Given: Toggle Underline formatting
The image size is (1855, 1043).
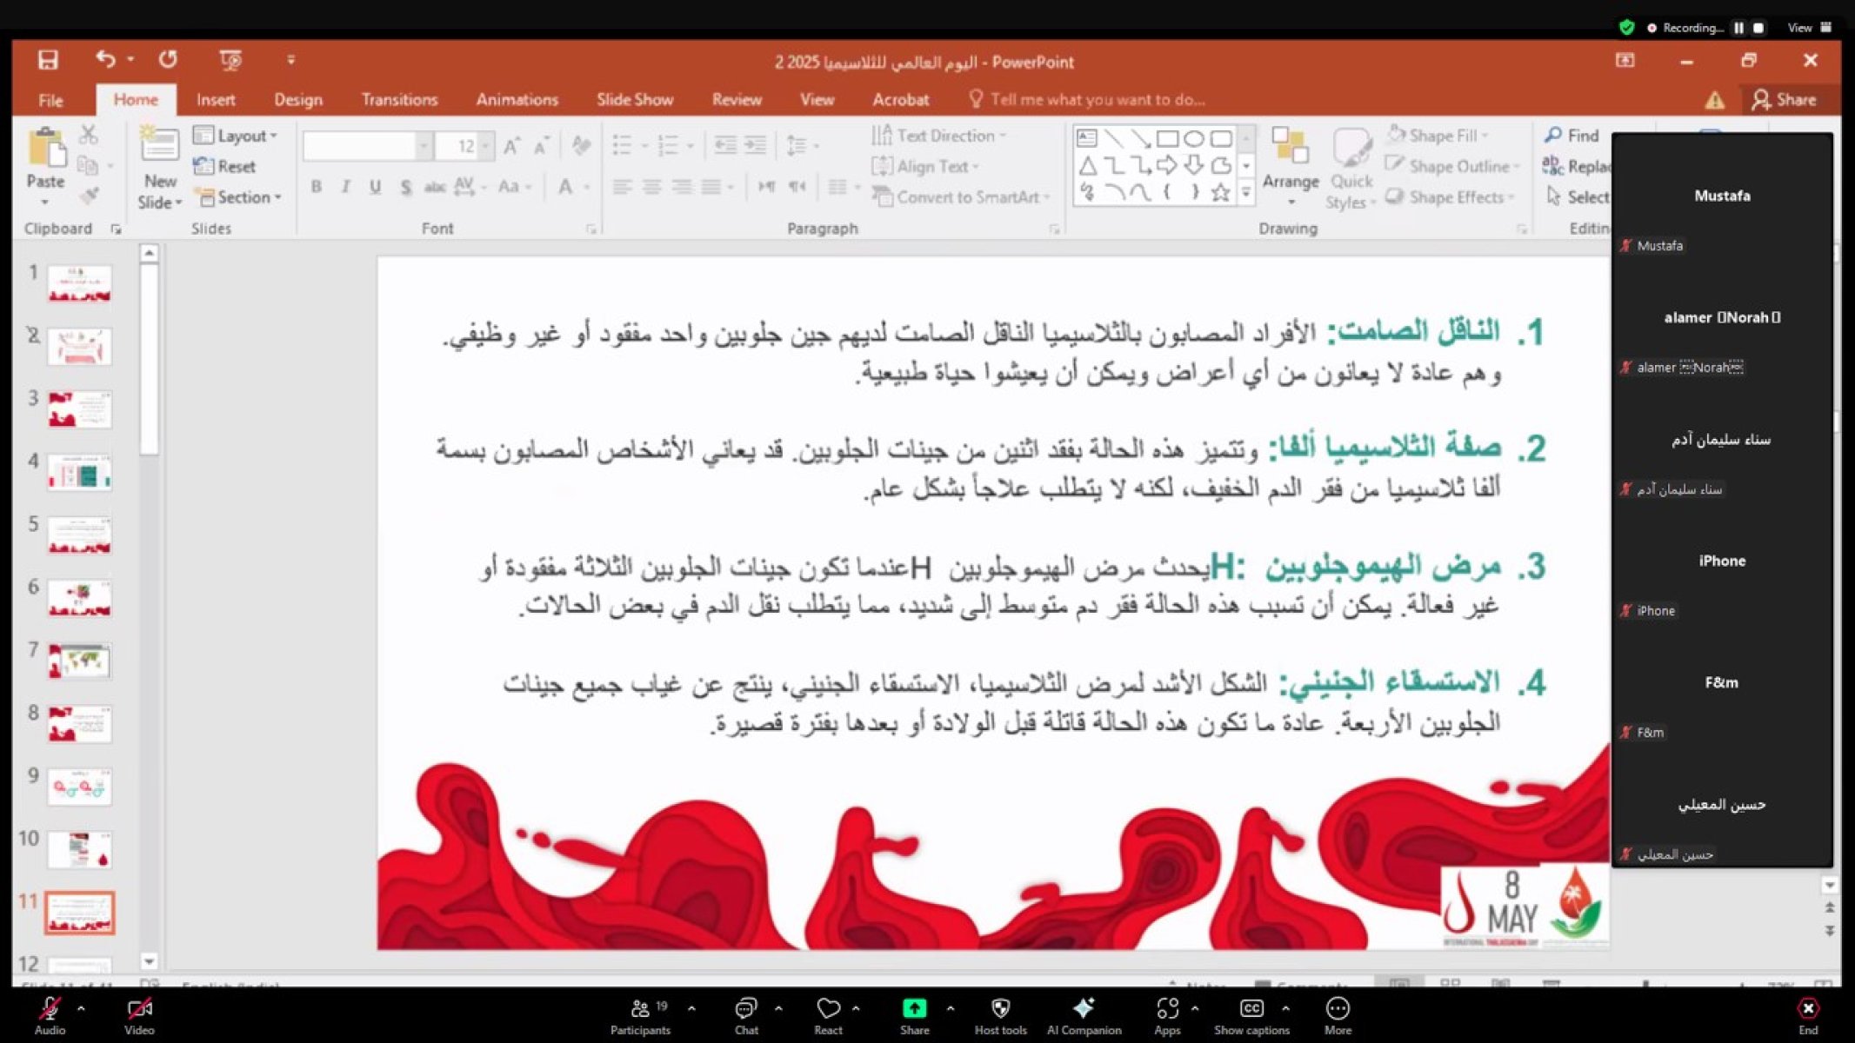Looking at the screenshot, I should point(375,187).
